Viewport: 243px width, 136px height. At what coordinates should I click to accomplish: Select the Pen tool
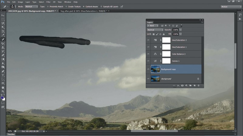click(x=3, y=71)
